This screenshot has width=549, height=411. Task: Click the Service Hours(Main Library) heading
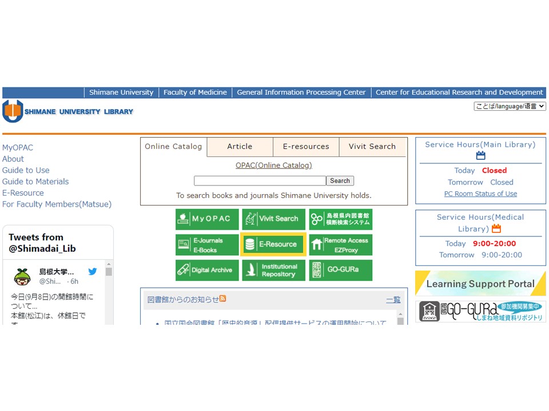480,144
